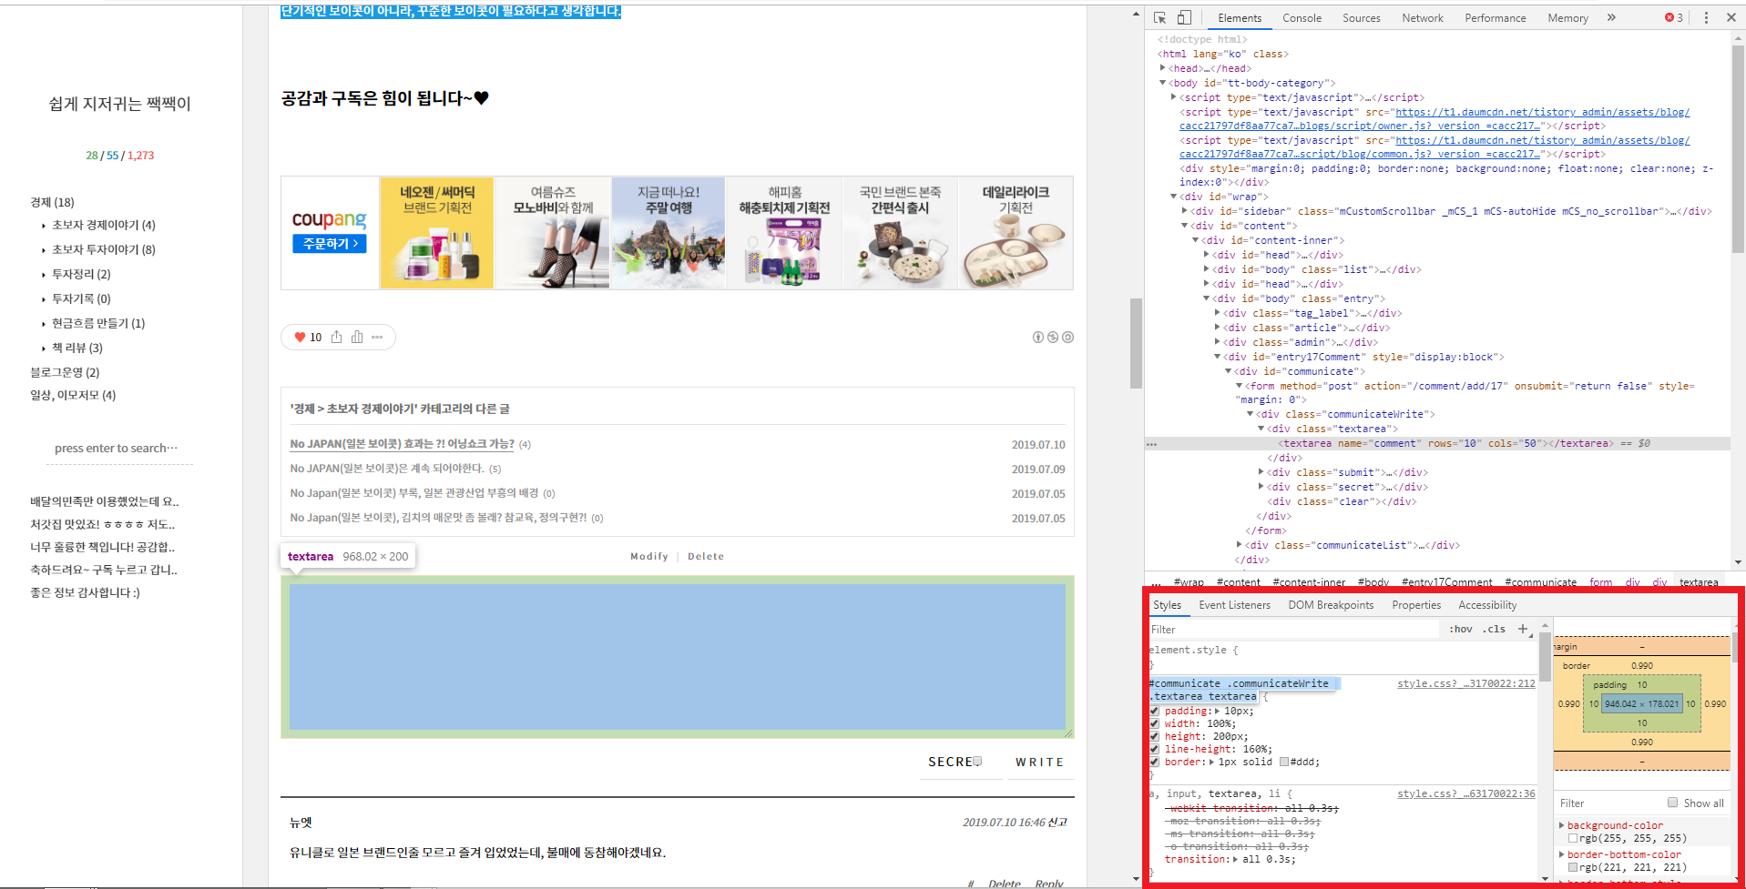Toggle the :hov element state button

(1460, 629)
